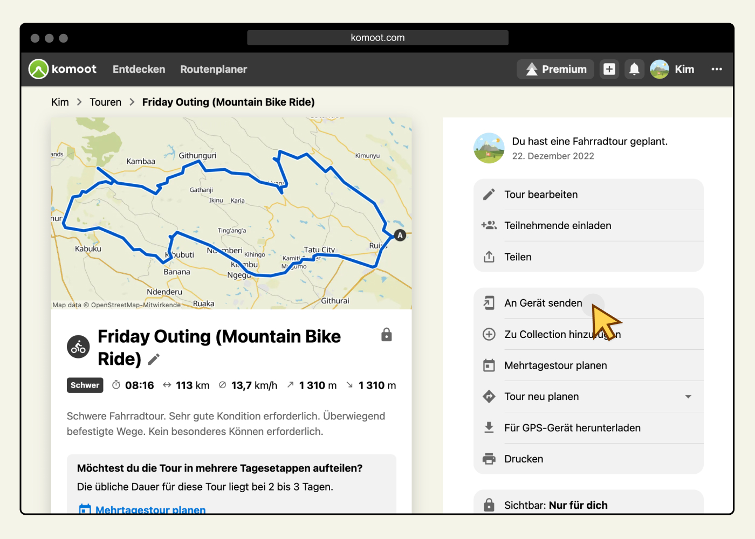
Task: Click the padlock privacy icon by title
Action: click(386, 335)
